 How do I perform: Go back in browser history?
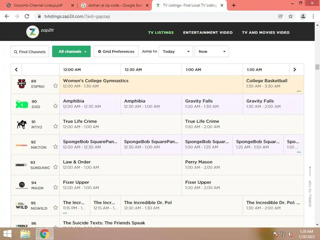(7, 16)
